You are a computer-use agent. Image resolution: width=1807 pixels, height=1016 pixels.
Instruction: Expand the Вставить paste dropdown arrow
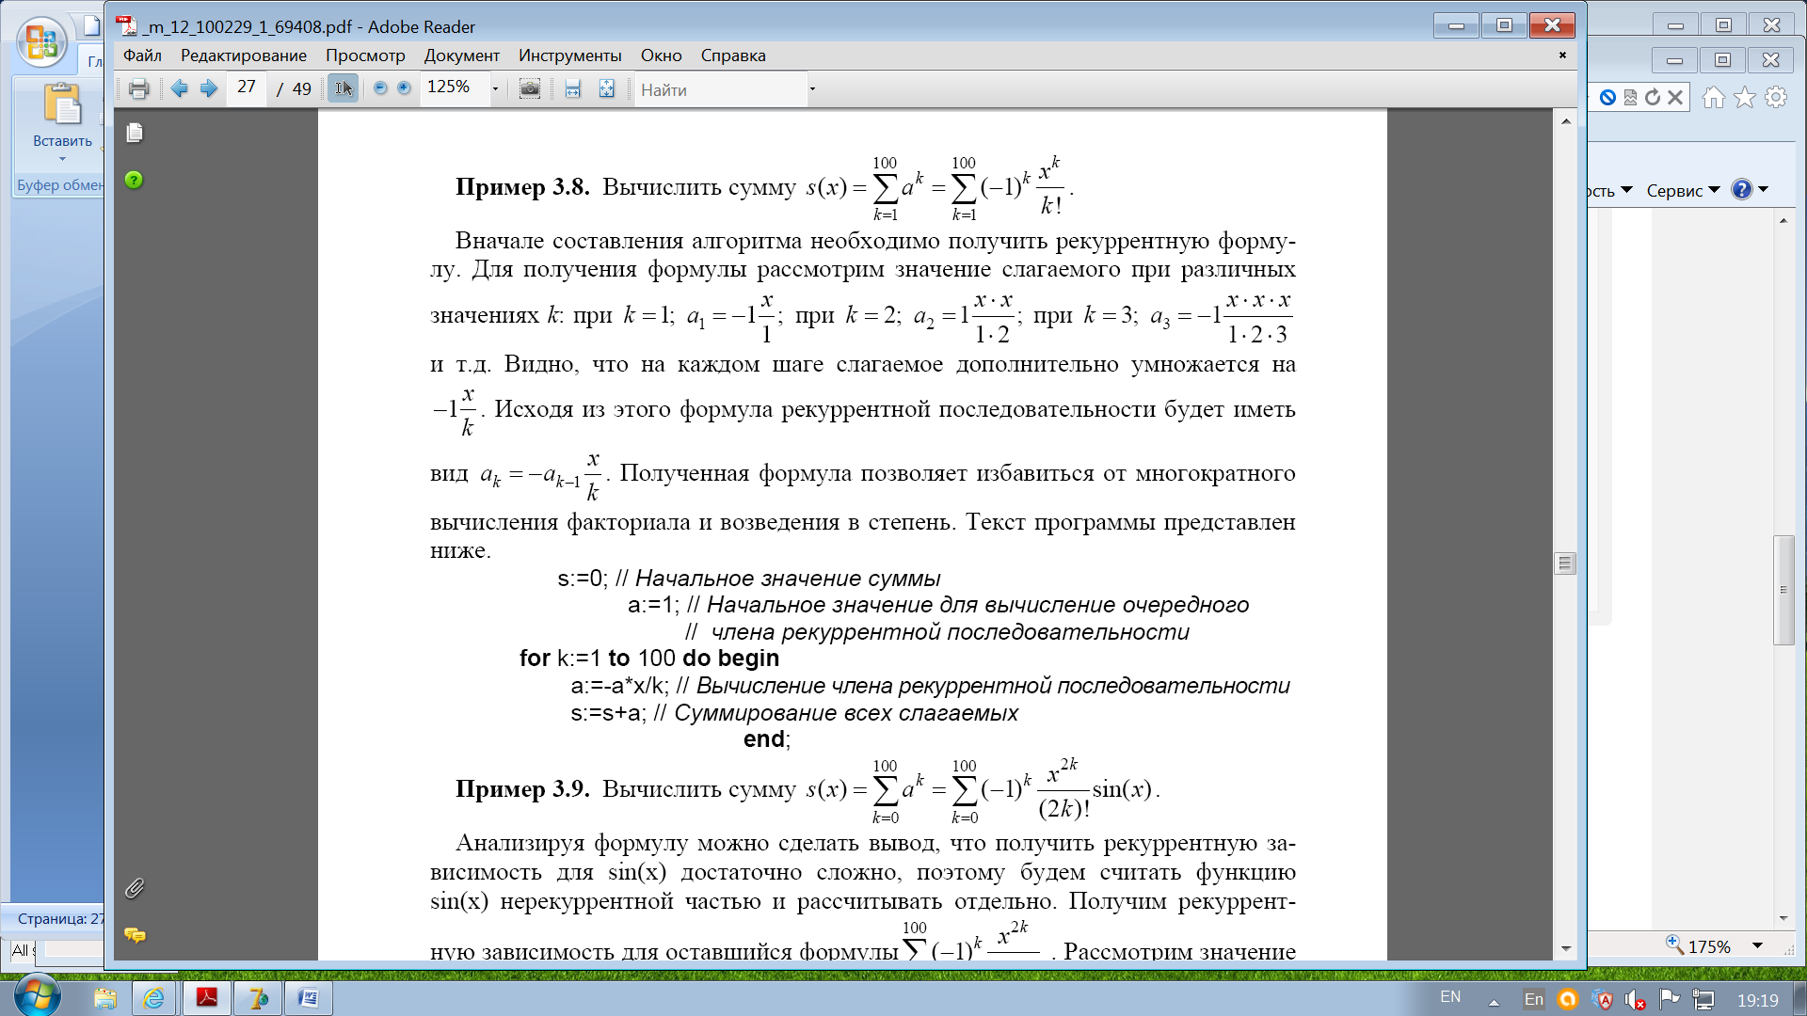tap(62, 159)
